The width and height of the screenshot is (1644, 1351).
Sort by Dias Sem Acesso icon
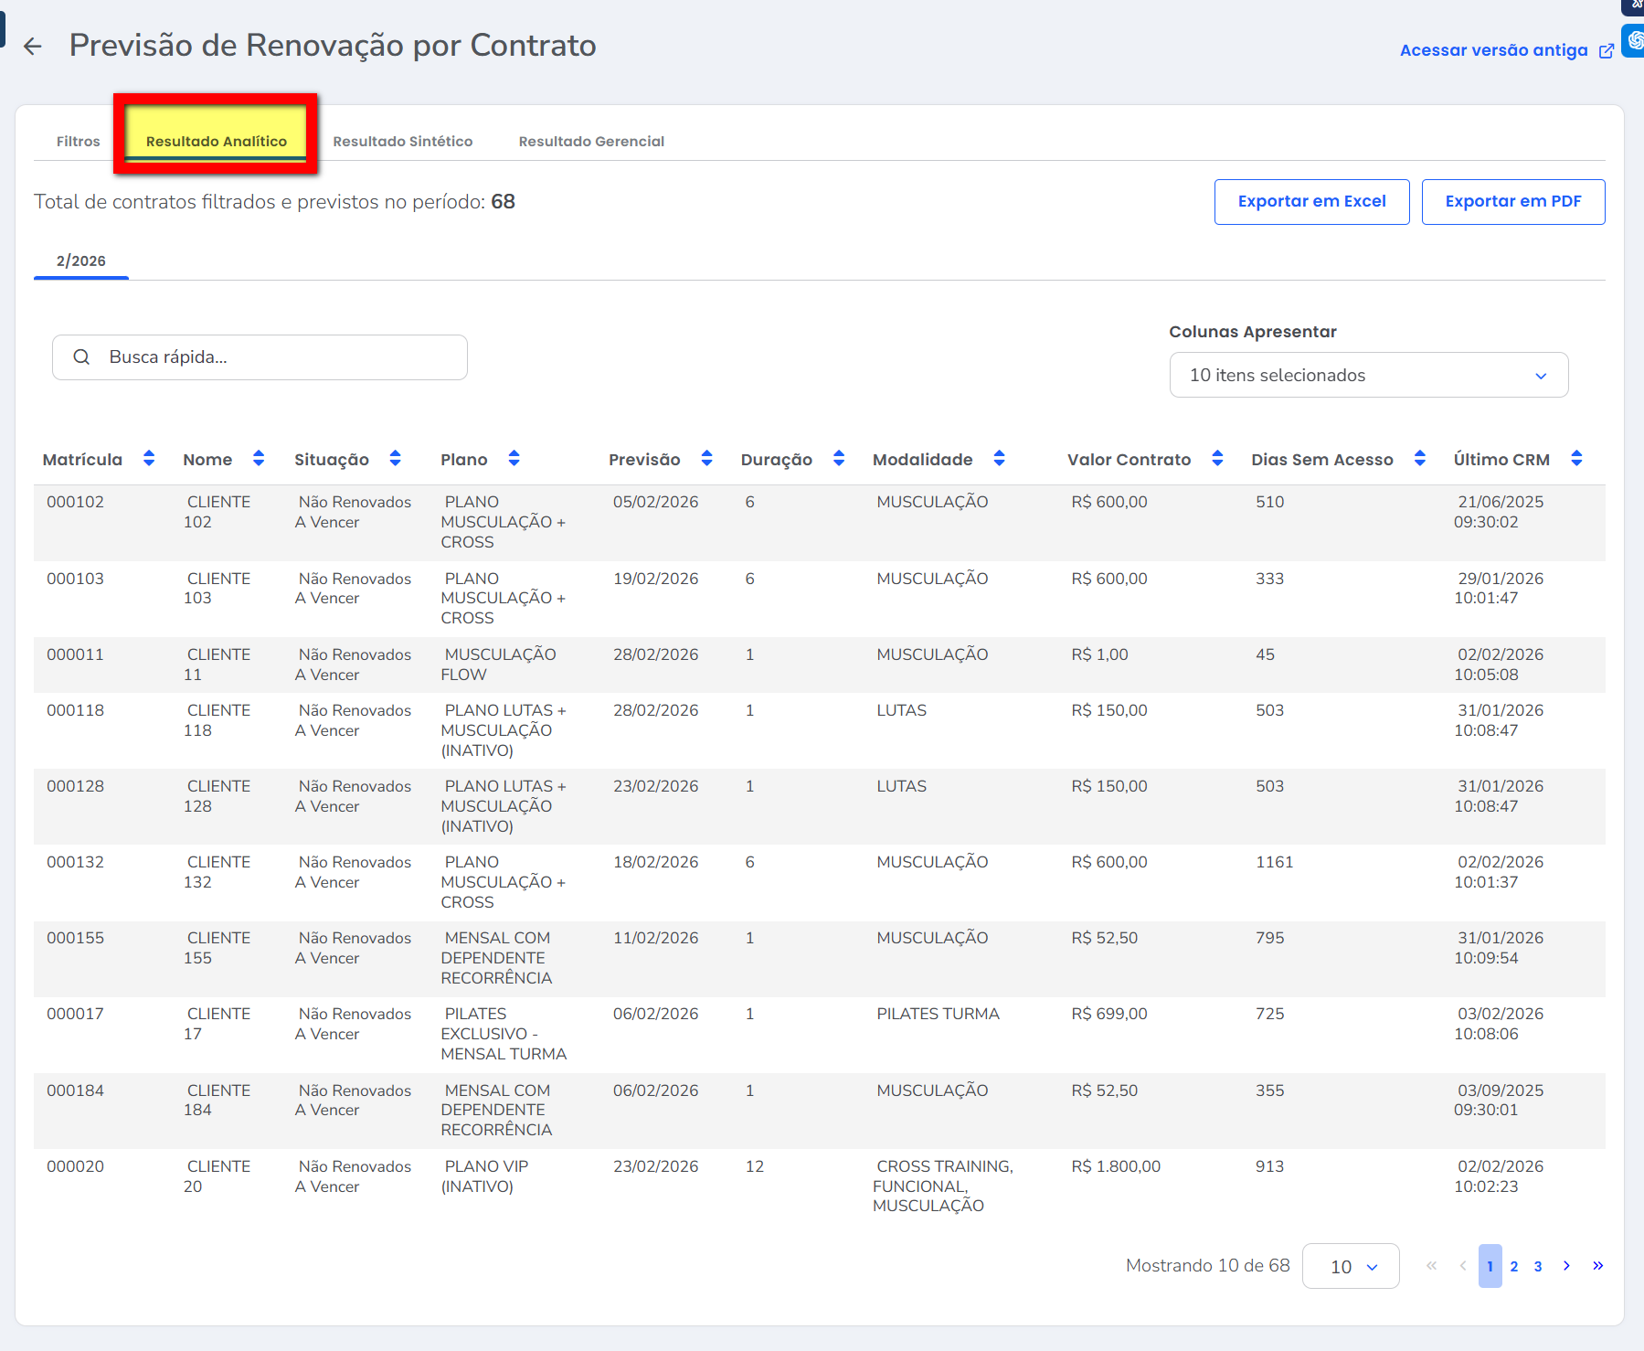(1419, 459)
